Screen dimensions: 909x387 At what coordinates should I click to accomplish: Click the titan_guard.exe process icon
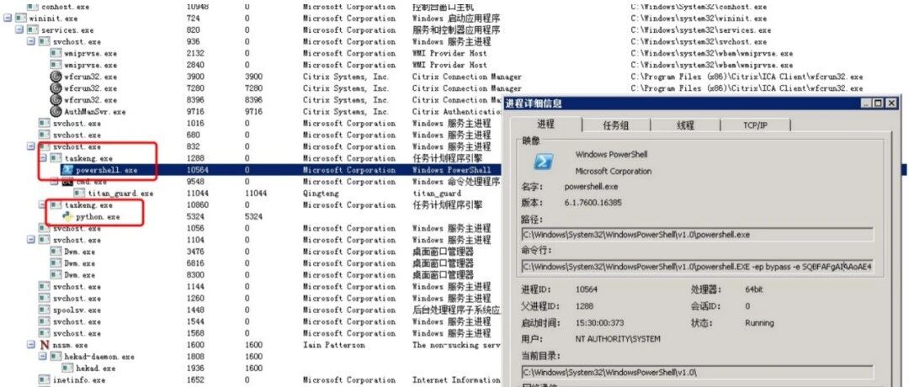(79, 193)
